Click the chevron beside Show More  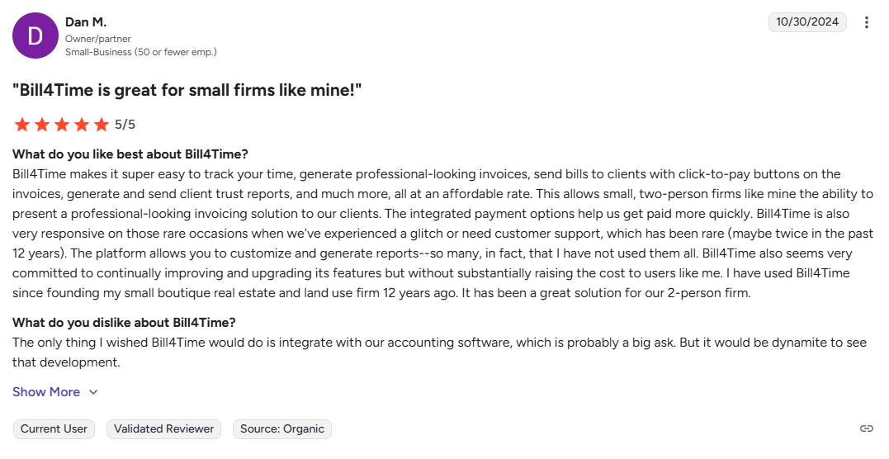pos(93,392)
